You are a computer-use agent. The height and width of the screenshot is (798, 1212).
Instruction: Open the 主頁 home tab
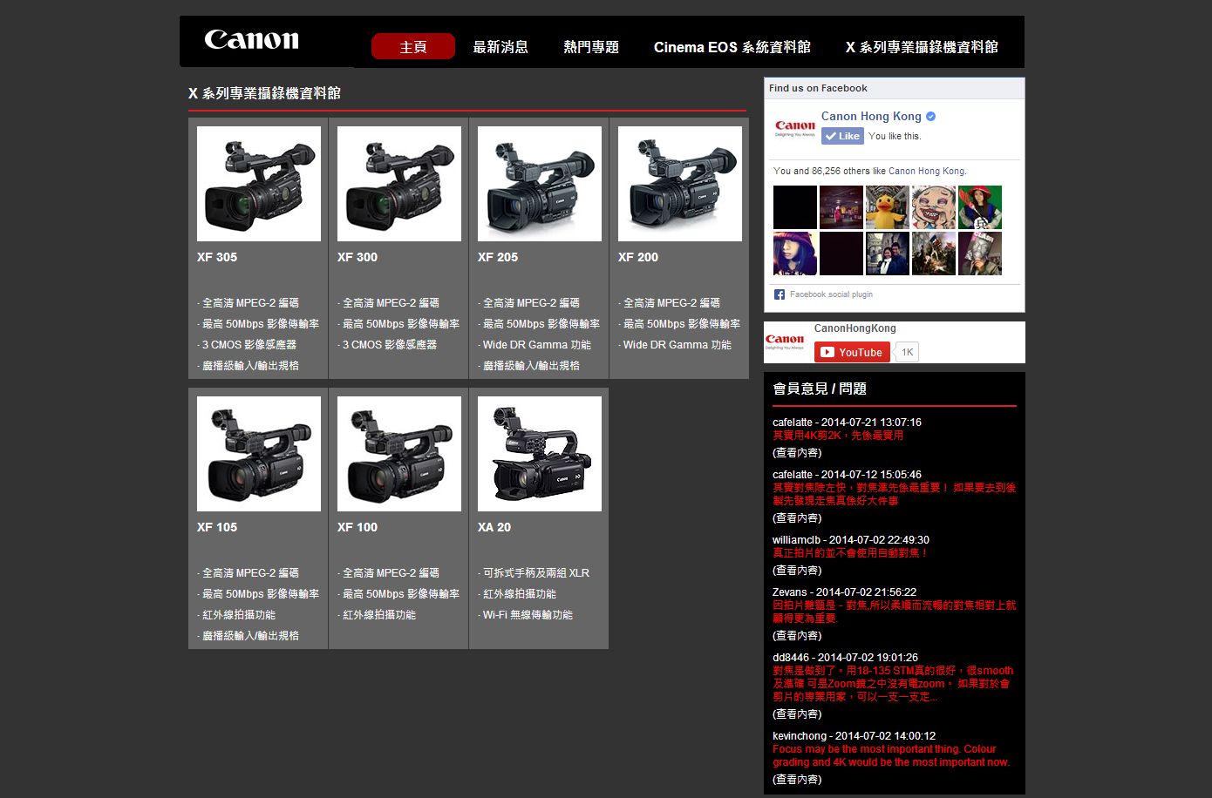coord(413,46)
